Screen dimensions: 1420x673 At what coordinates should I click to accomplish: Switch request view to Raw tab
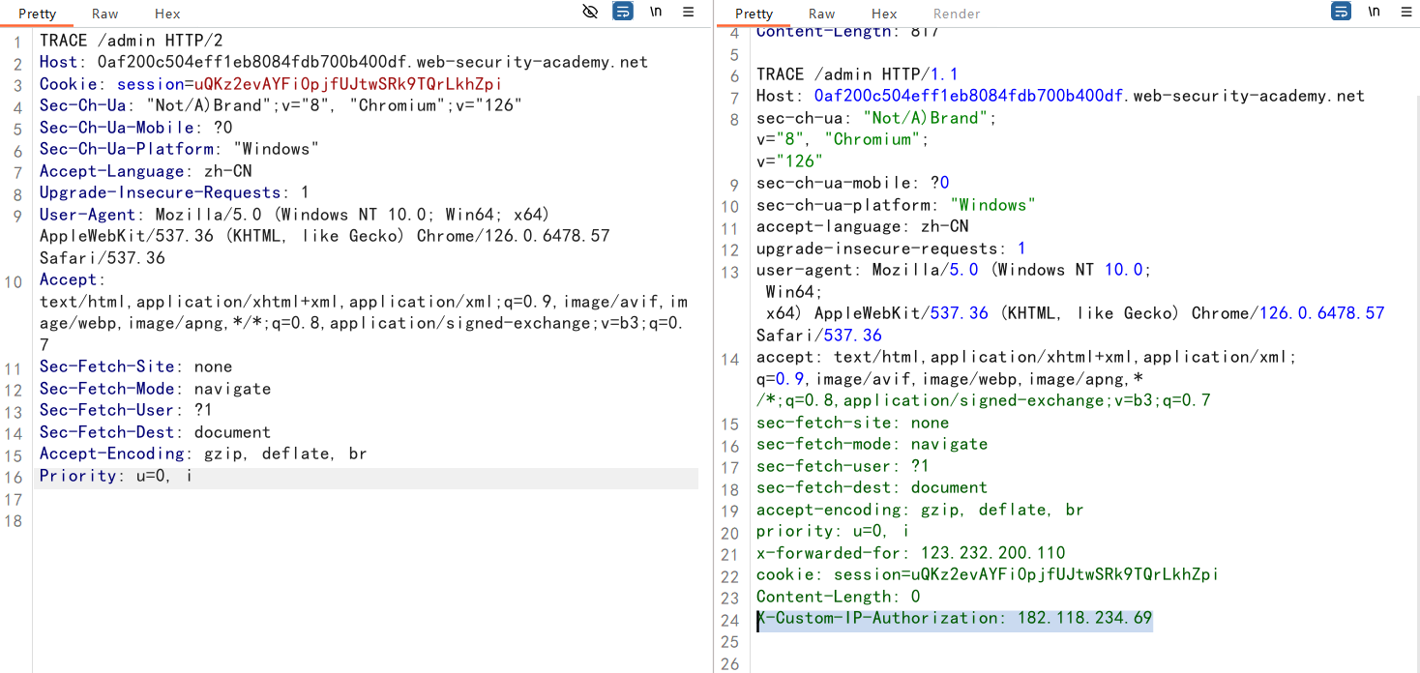[x=105, y=14]
